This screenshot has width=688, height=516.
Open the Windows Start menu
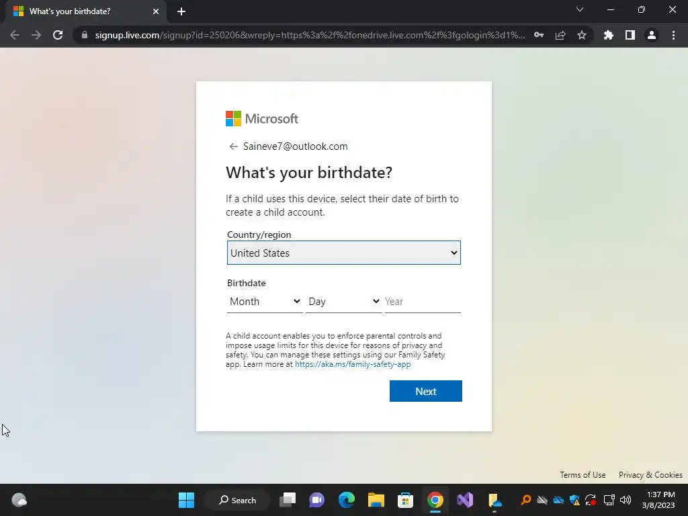click(187, 500)
